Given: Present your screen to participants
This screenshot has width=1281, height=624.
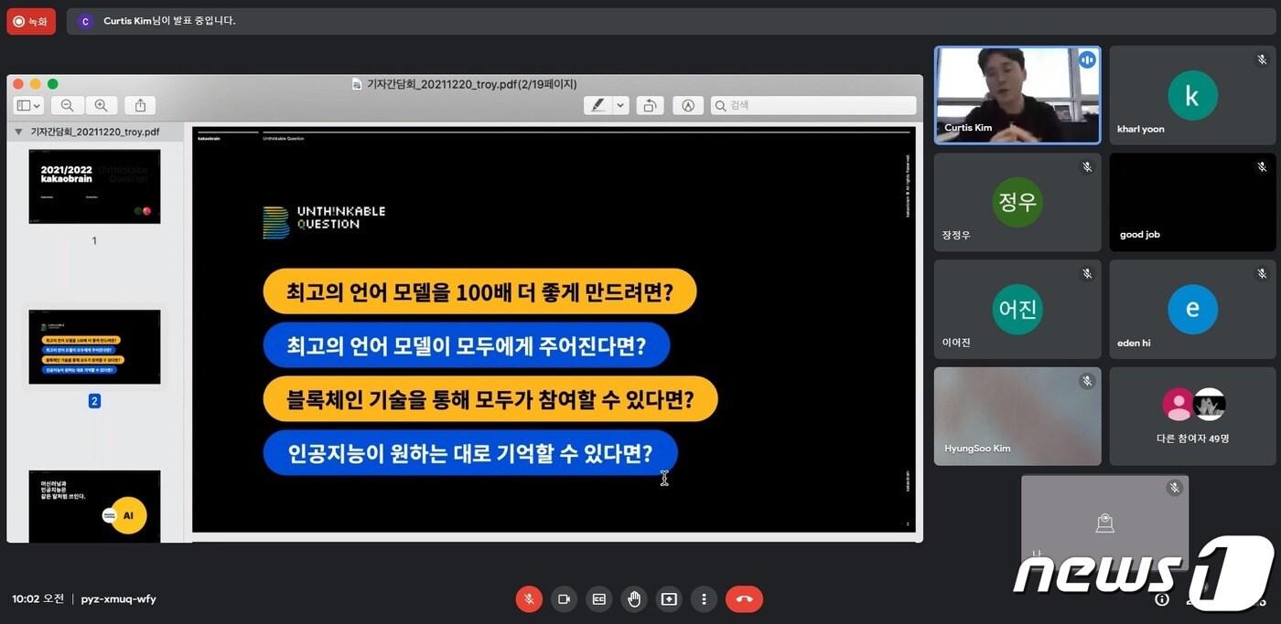Looking at the screenshot, I should (668, 598).
